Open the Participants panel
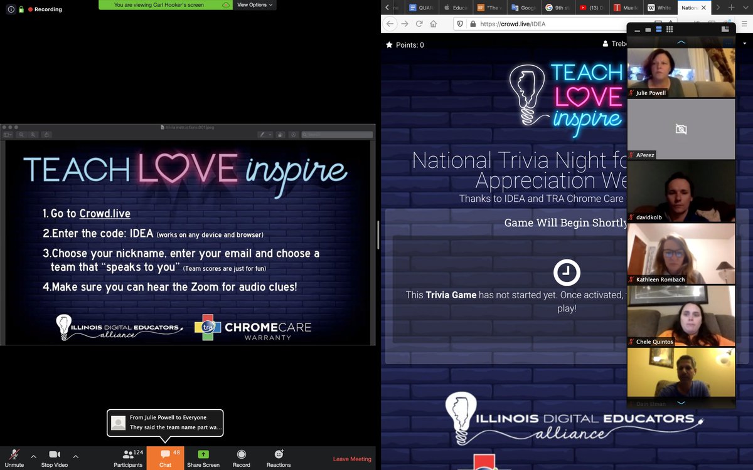753x470 pixels. [129, 458]
